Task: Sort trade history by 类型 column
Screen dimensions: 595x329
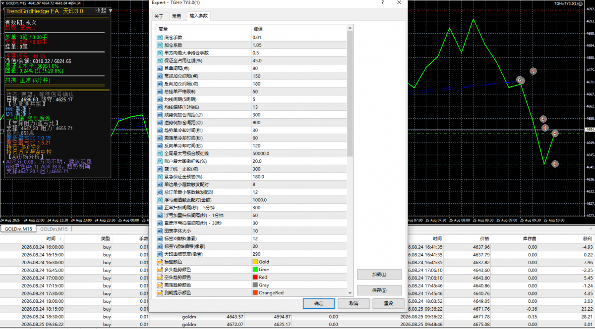Action: 106,238
